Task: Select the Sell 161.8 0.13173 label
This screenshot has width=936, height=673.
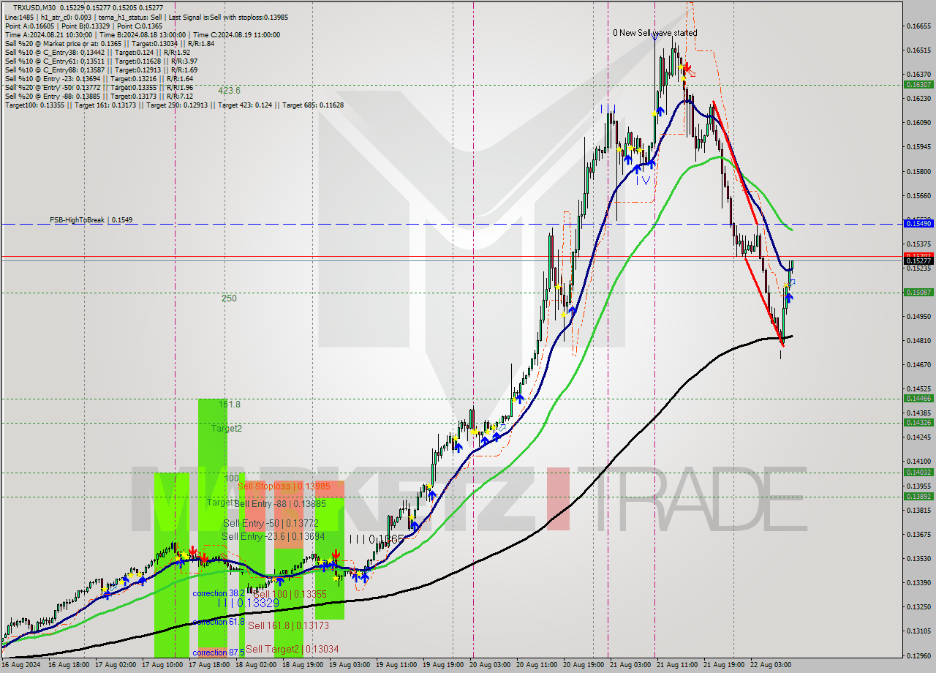Action: click(288, 625)
